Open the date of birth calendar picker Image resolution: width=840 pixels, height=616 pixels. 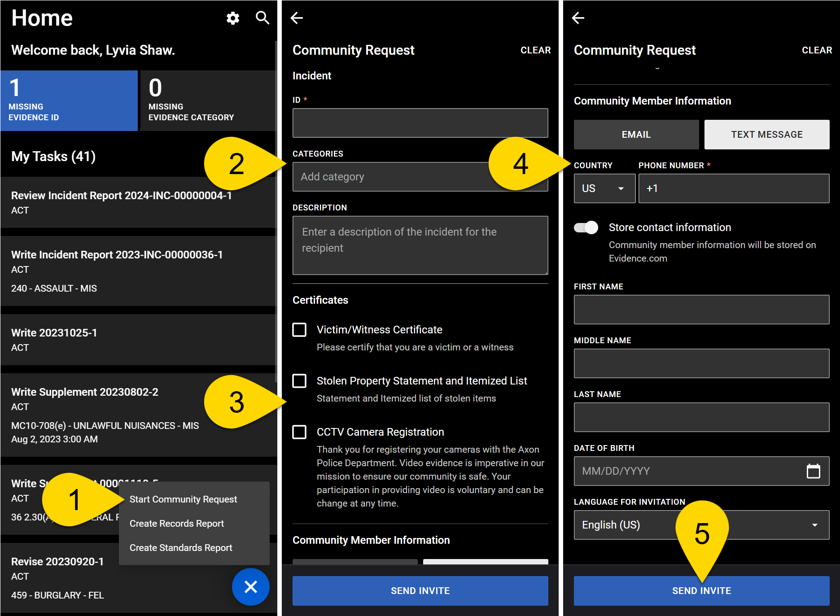click(x=813, y=471)
